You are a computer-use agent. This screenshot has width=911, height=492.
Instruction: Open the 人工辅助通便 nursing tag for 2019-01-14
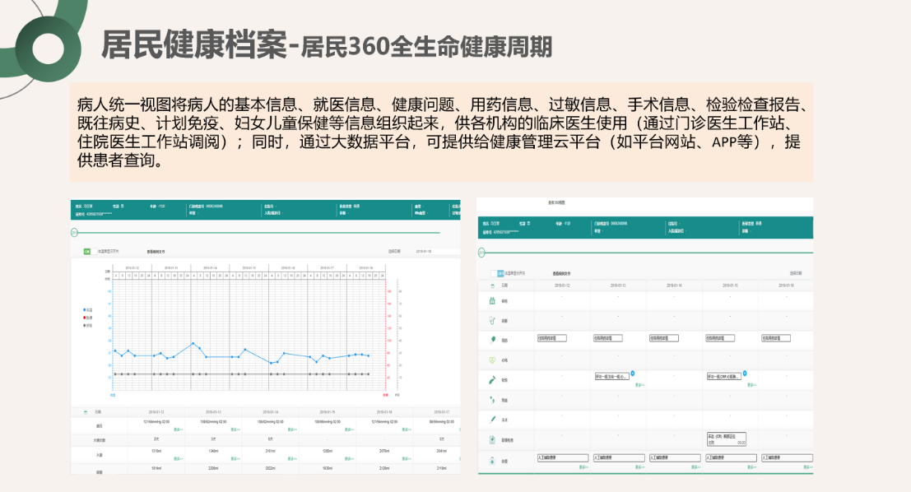[675, 457]
